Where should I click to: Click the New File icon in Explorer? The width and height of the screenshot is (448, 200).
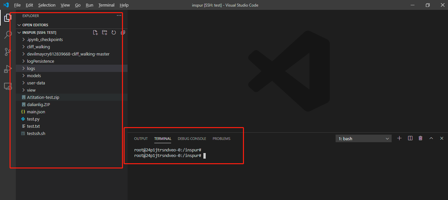tap(95, 33)
